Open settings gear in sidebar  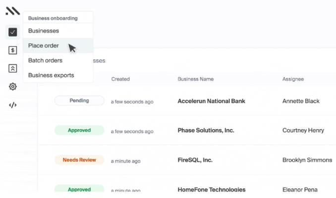click(x=13, y=87)
